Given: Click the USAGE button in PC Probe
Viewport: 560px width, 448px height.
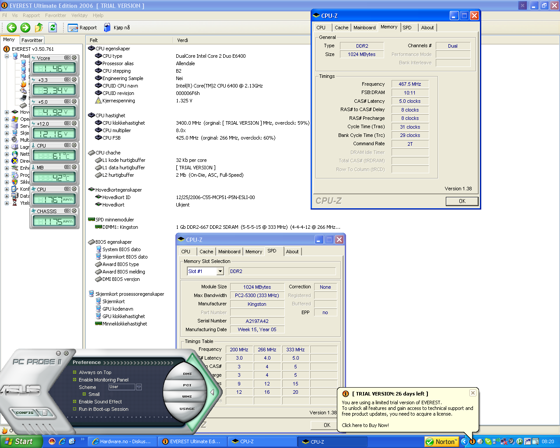Looking at the screenshot, I should [x=187, y=409].
